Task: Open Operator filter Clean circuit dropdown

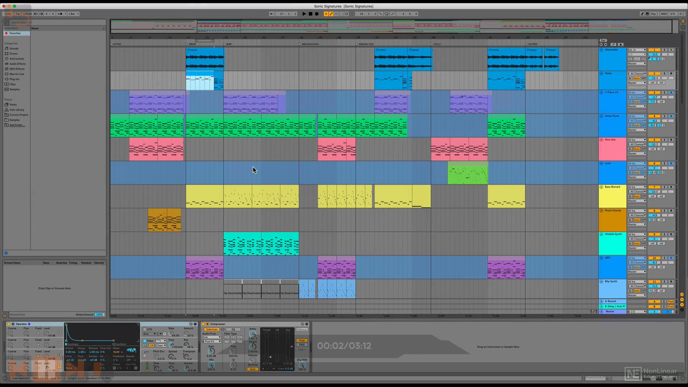Action: 161,345
